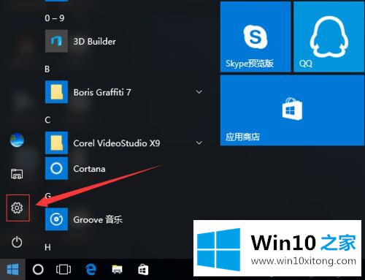Launch Microsoft Edge from taskbar

click(91, 270)
